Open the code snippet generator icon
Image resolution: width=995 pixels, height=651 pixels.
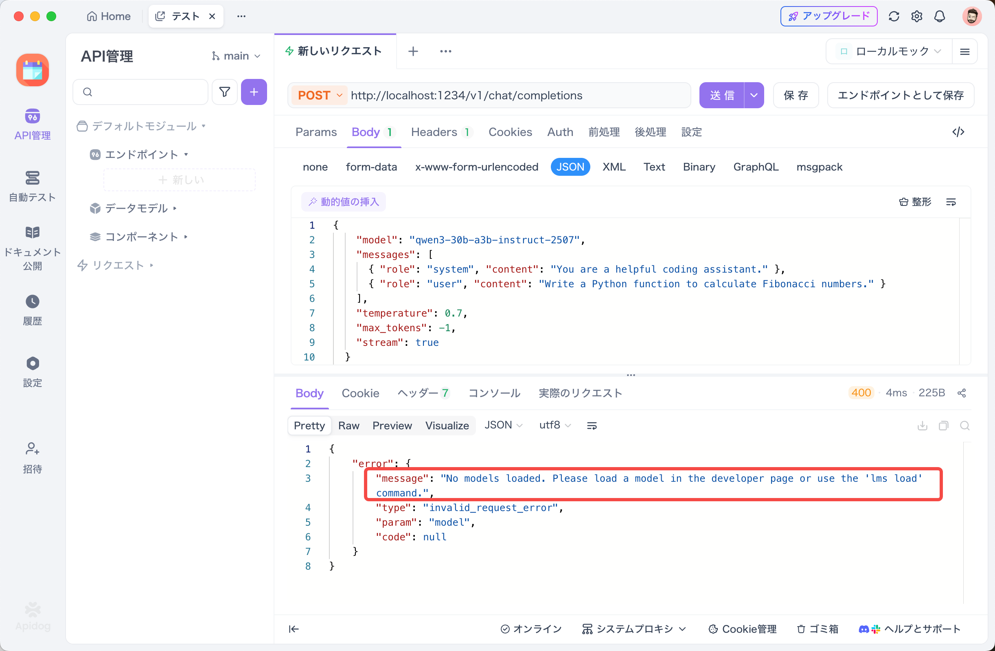(958, 132)
